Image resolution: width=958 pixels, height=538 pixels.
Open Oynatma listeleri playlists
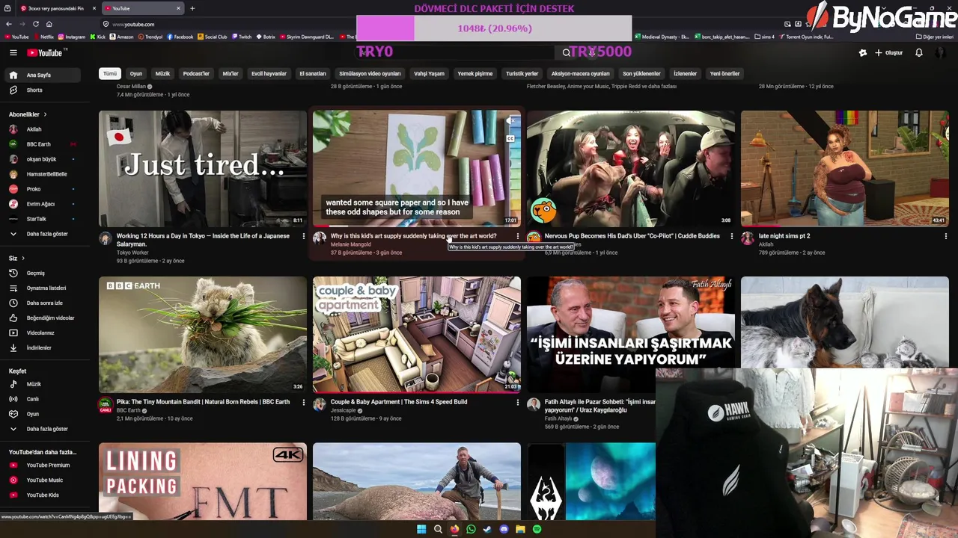(43, 288)
